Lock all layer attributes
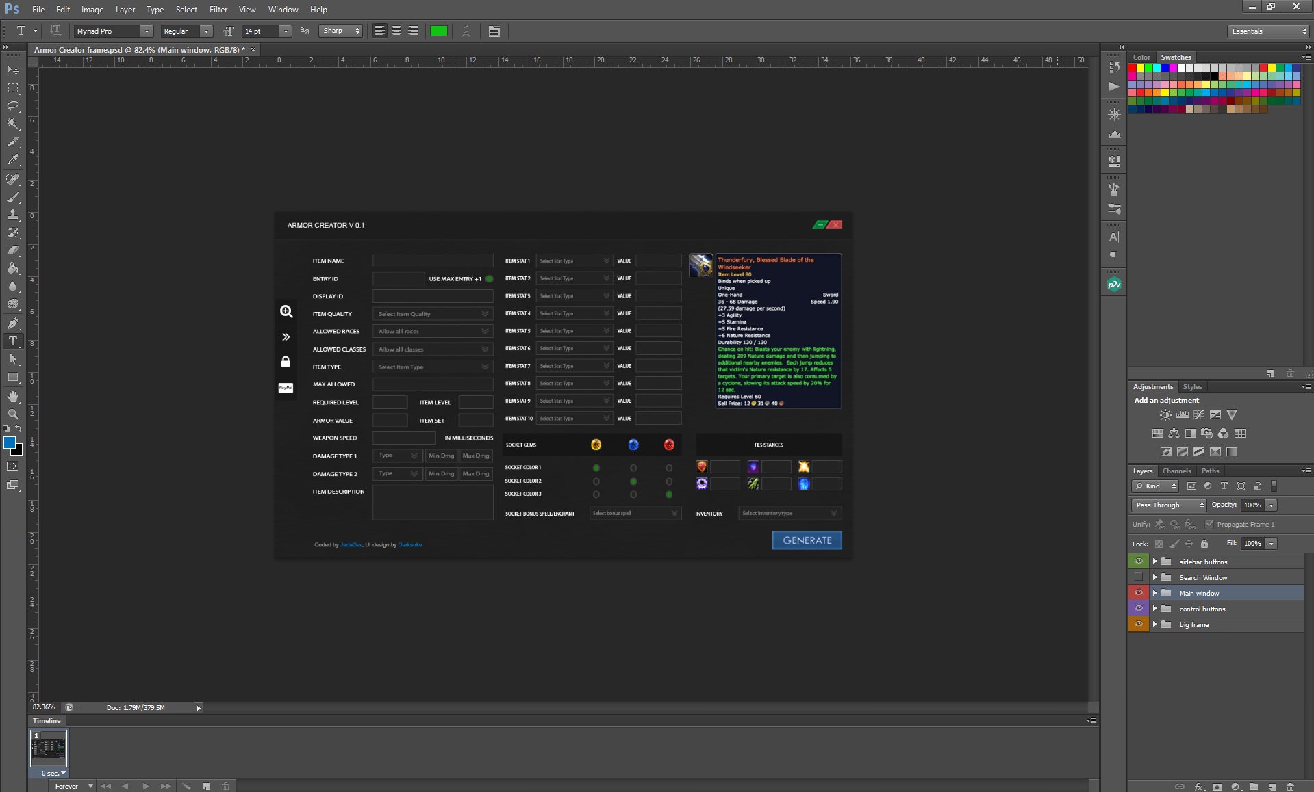 pos(1204,544)
